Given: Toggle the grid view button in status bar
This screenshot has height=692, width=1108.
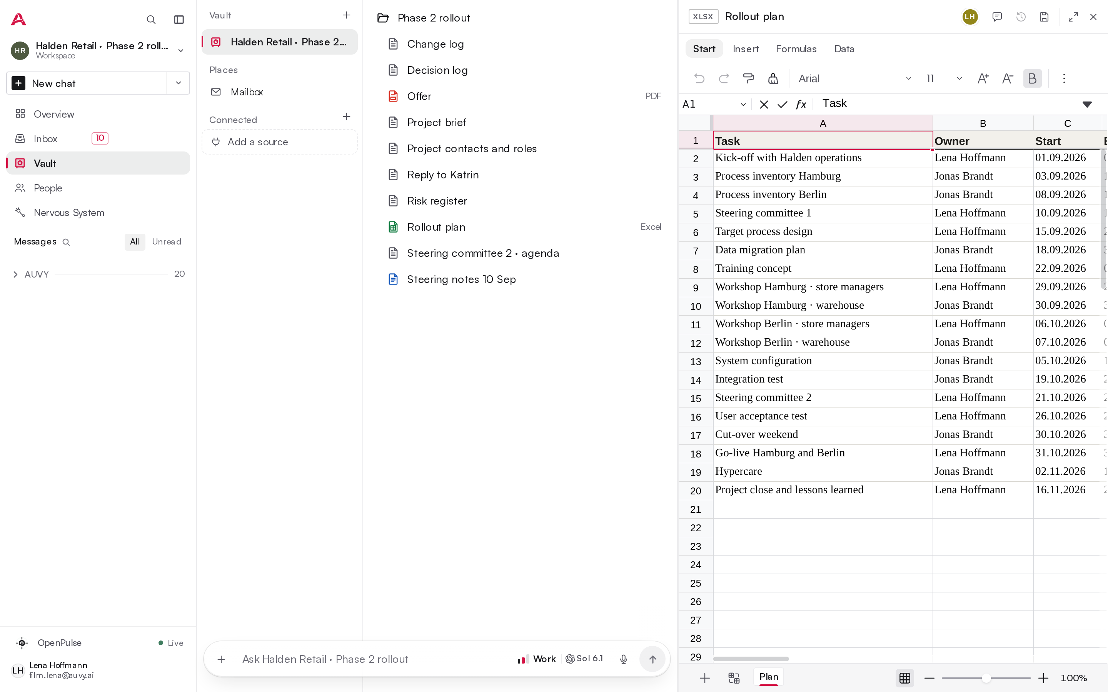Looking at the screenshot, I should 905,678.
